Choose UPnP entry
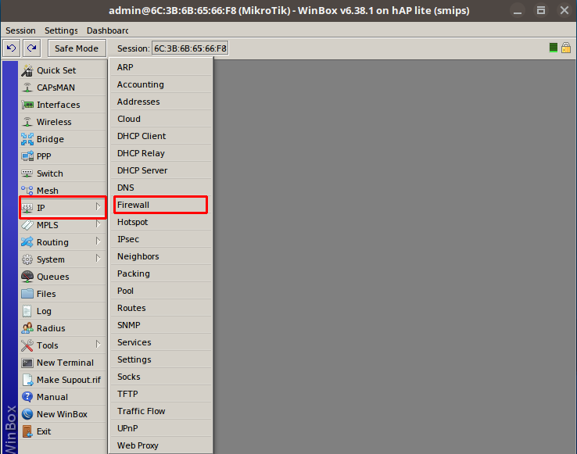 (x=161, y=429)
